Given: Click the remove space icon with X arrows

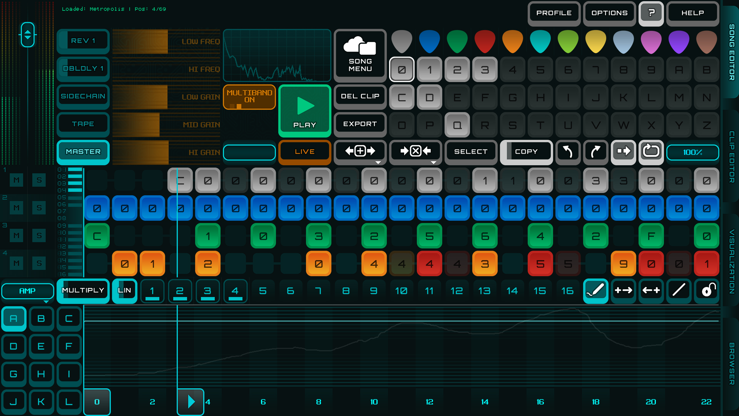Looking at the screenshot, I should pyautogui.click(x=415, y=151).
